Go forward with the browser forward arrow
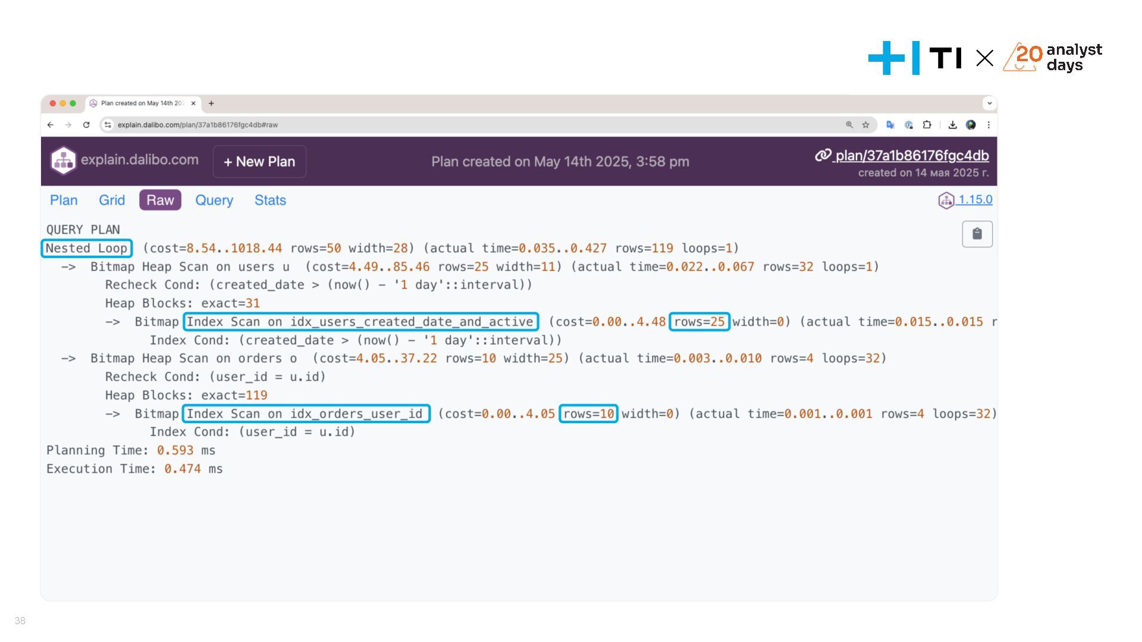The width and height of the screenshot is (1142, 642). pyautogui.click(x=68, y=125)
